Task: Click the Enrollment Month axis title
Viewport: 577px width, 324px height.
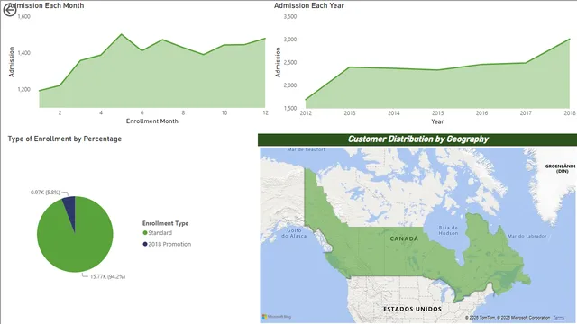Action: [x=152, y=121]
